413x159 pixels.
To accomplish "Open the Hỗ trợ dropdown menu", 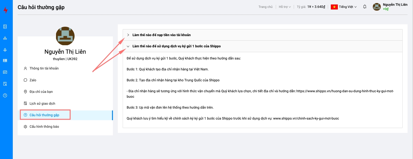I will coord(285,7).
